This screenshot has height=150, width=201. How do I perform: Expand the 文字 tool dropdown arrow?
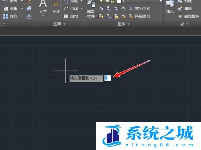click(x=43, y=16)
